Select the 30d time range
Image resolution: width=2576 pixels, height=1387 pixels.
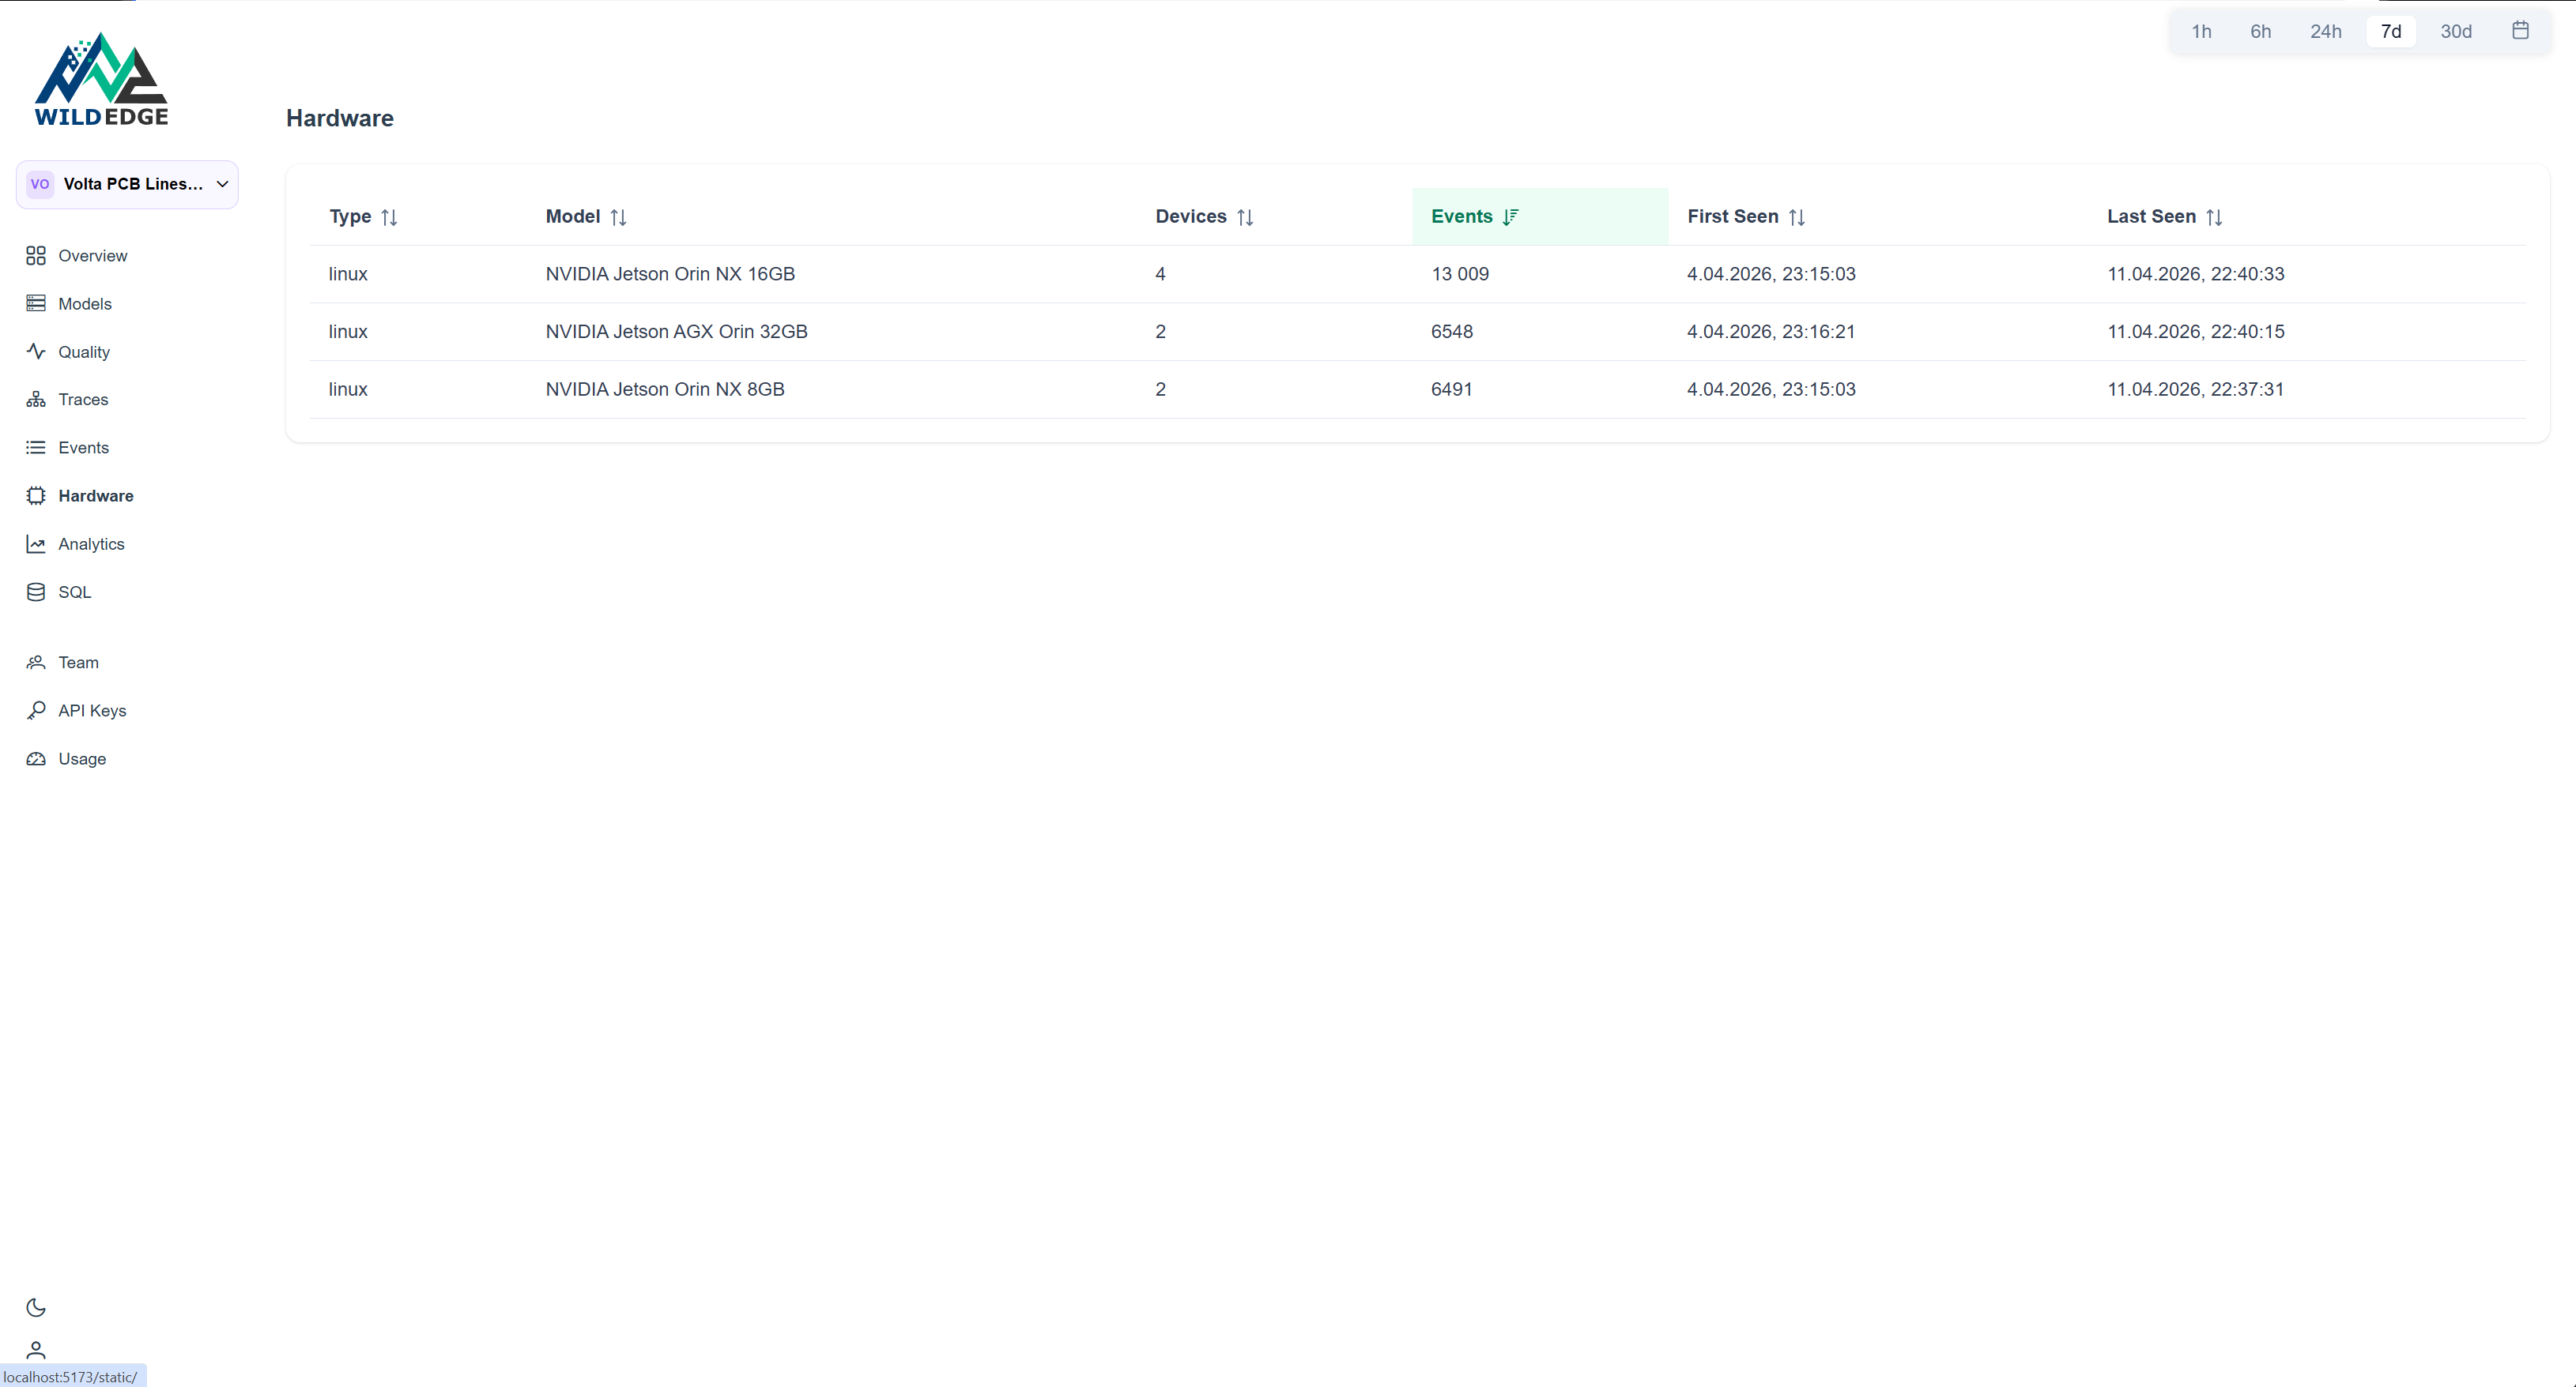2456,31
